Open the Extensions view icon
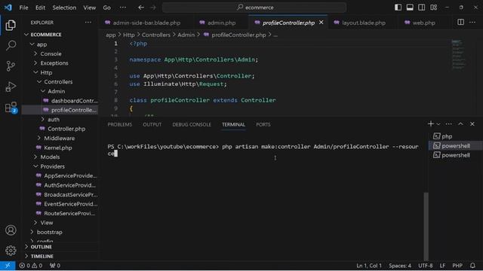Screen dimensions: 483x271 11,107
